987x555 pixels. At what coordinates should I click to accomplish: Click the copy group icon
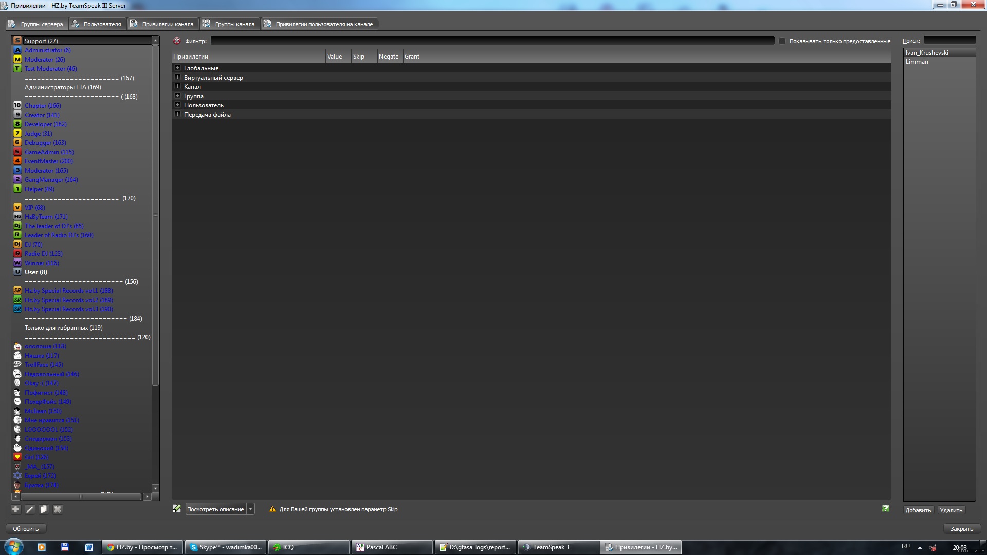(x=44, y=509)
